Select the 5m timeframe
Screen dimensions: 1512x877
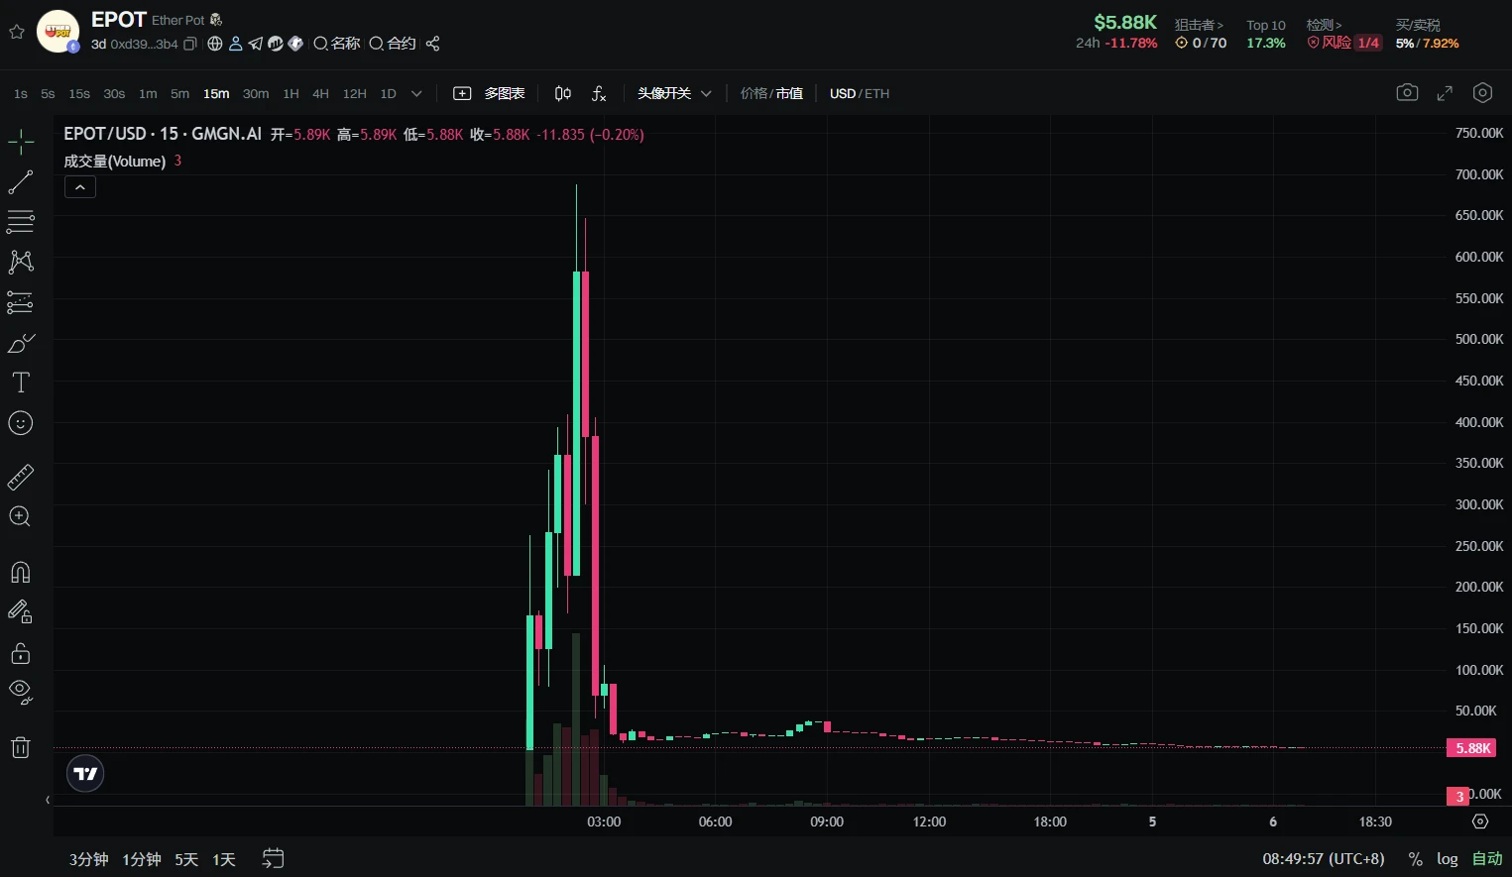pos(179,94)
